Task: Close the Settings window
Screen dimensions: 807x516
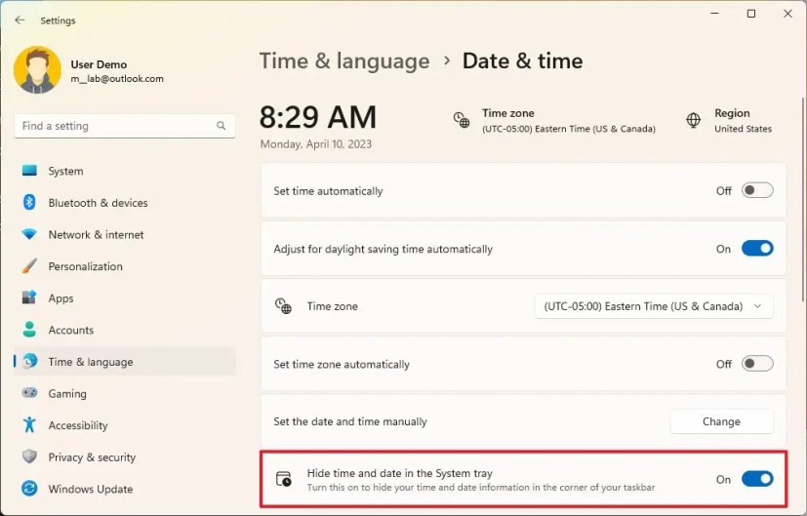Action: point(787,14)
